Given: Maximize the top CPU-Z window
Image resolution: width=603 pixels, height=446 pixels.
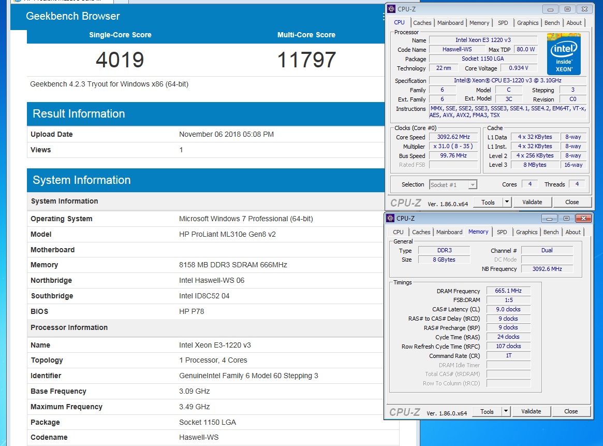Looking at the screenshot, I should pyautogui.click(x=567, y=9).
